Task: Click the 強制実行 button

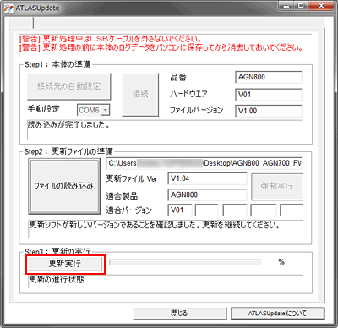Action: click(277, 187)
